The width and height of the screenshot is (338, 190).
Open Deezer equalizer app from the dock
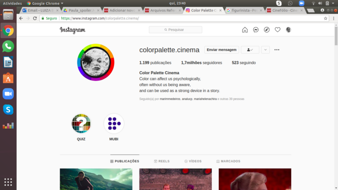click(x=8, y=125)
